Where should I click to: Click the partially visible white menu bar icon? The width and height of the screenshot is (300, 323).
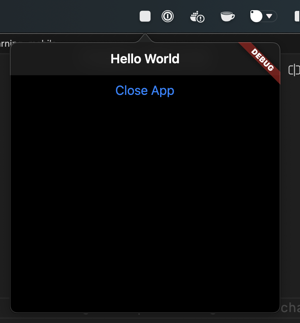(297, 16)
